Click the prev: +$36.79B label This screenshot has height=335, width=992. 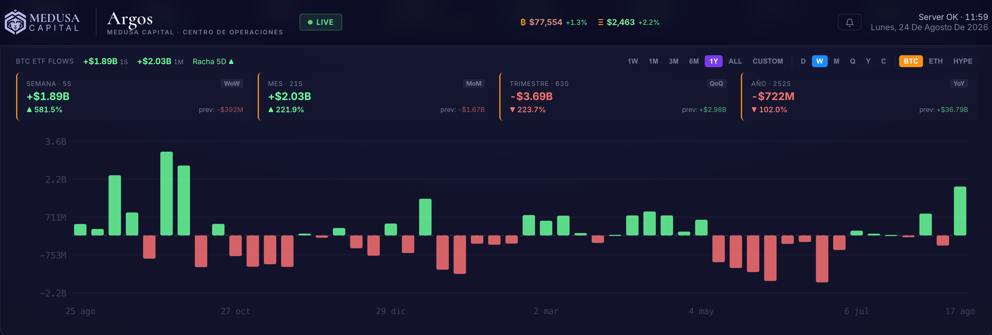point(944,110)
